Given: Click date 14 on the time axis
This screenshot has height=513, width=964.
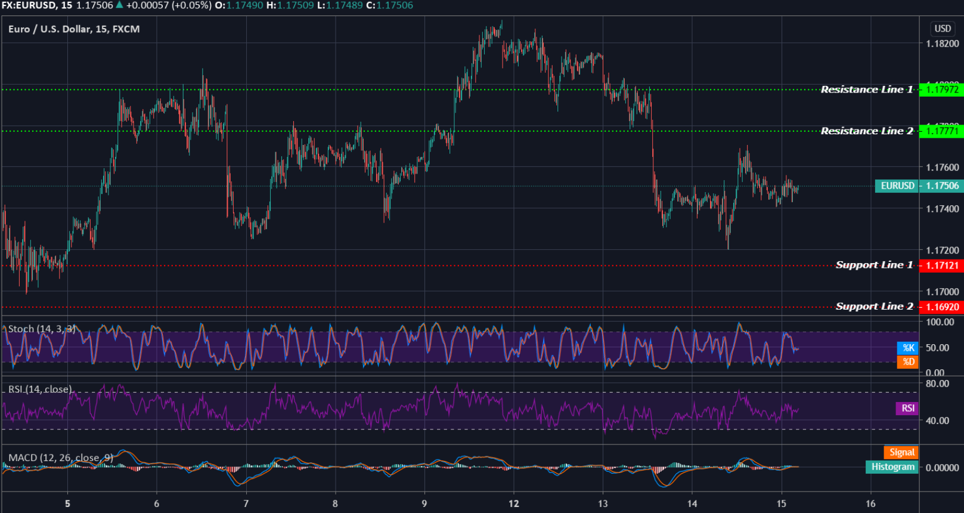Looking at the screenshot, I should point(692,504).
